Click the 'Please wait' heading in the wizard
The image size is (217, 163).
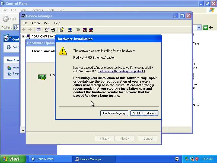[43, 51]
